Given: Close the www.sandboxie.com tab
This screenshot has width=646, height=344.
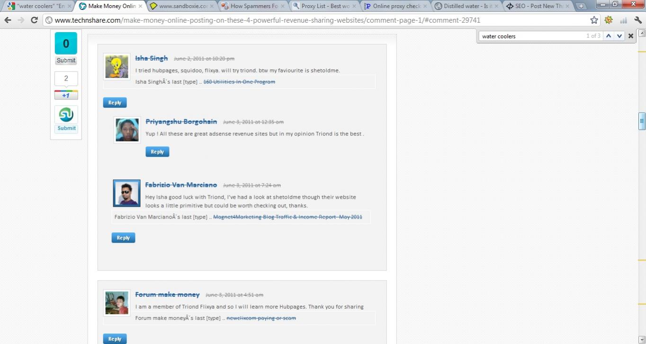Looking at the screenshot, I should (212, 6).
